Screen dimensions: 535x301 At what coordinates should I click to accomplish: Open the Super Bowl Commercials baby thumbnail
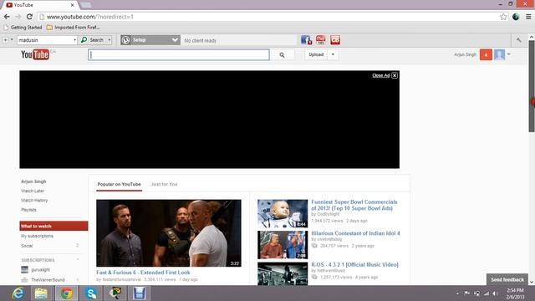[x=283, y=214]
